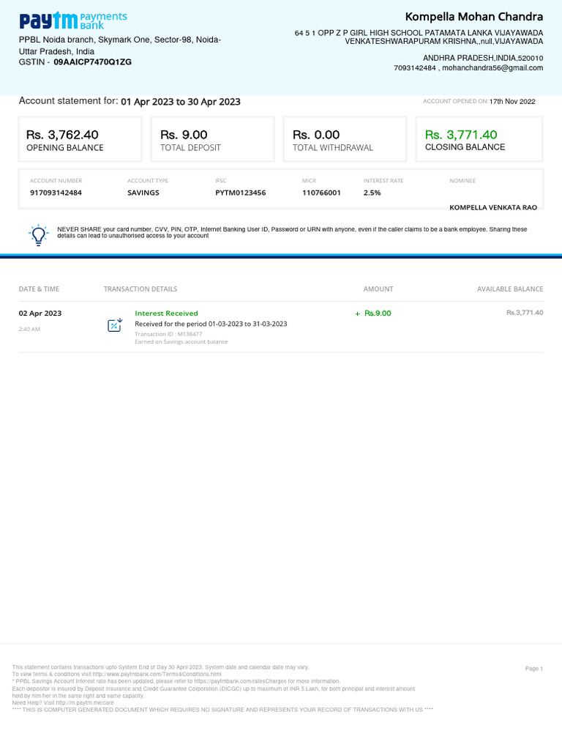This screenshot has height=750, width=562.
Task: Click the mohanchandra56 email address
Action: pos(492,68)
